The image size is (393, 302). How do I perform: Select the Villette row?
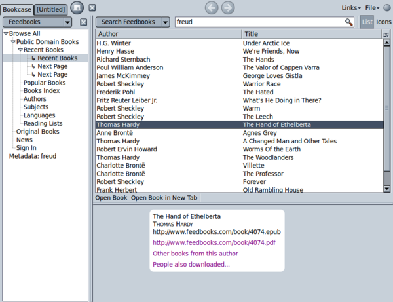(239, 165)
